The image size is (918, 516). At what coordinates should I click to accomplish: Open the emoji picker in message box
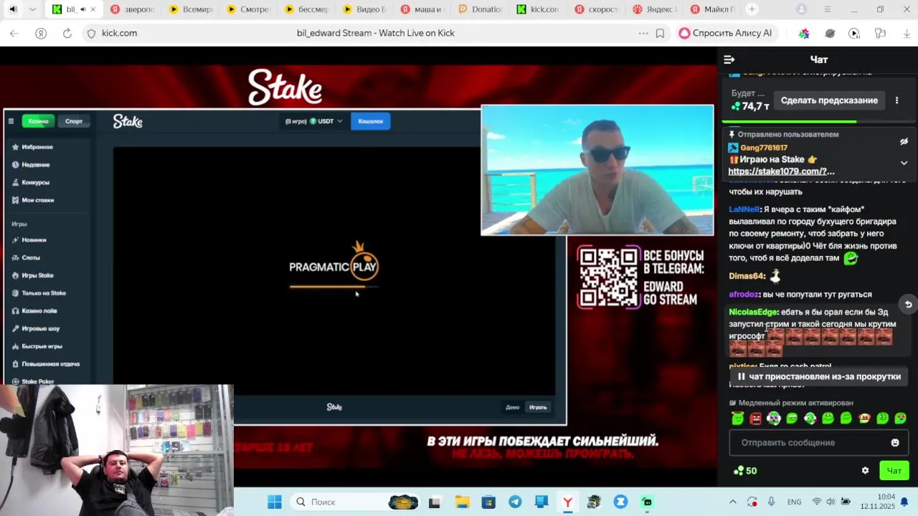tap(895, 443)
